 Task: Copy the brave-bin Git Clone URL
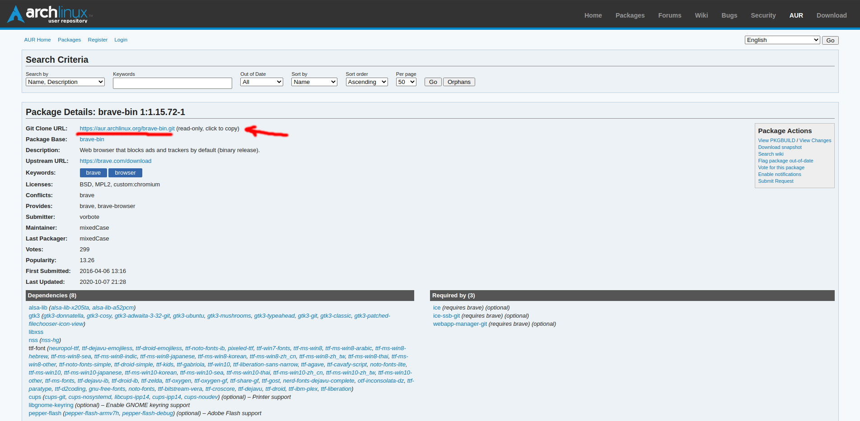127,129
